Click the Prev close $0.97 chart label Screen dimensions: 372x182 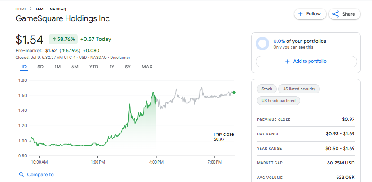click(x=223, y=137)
